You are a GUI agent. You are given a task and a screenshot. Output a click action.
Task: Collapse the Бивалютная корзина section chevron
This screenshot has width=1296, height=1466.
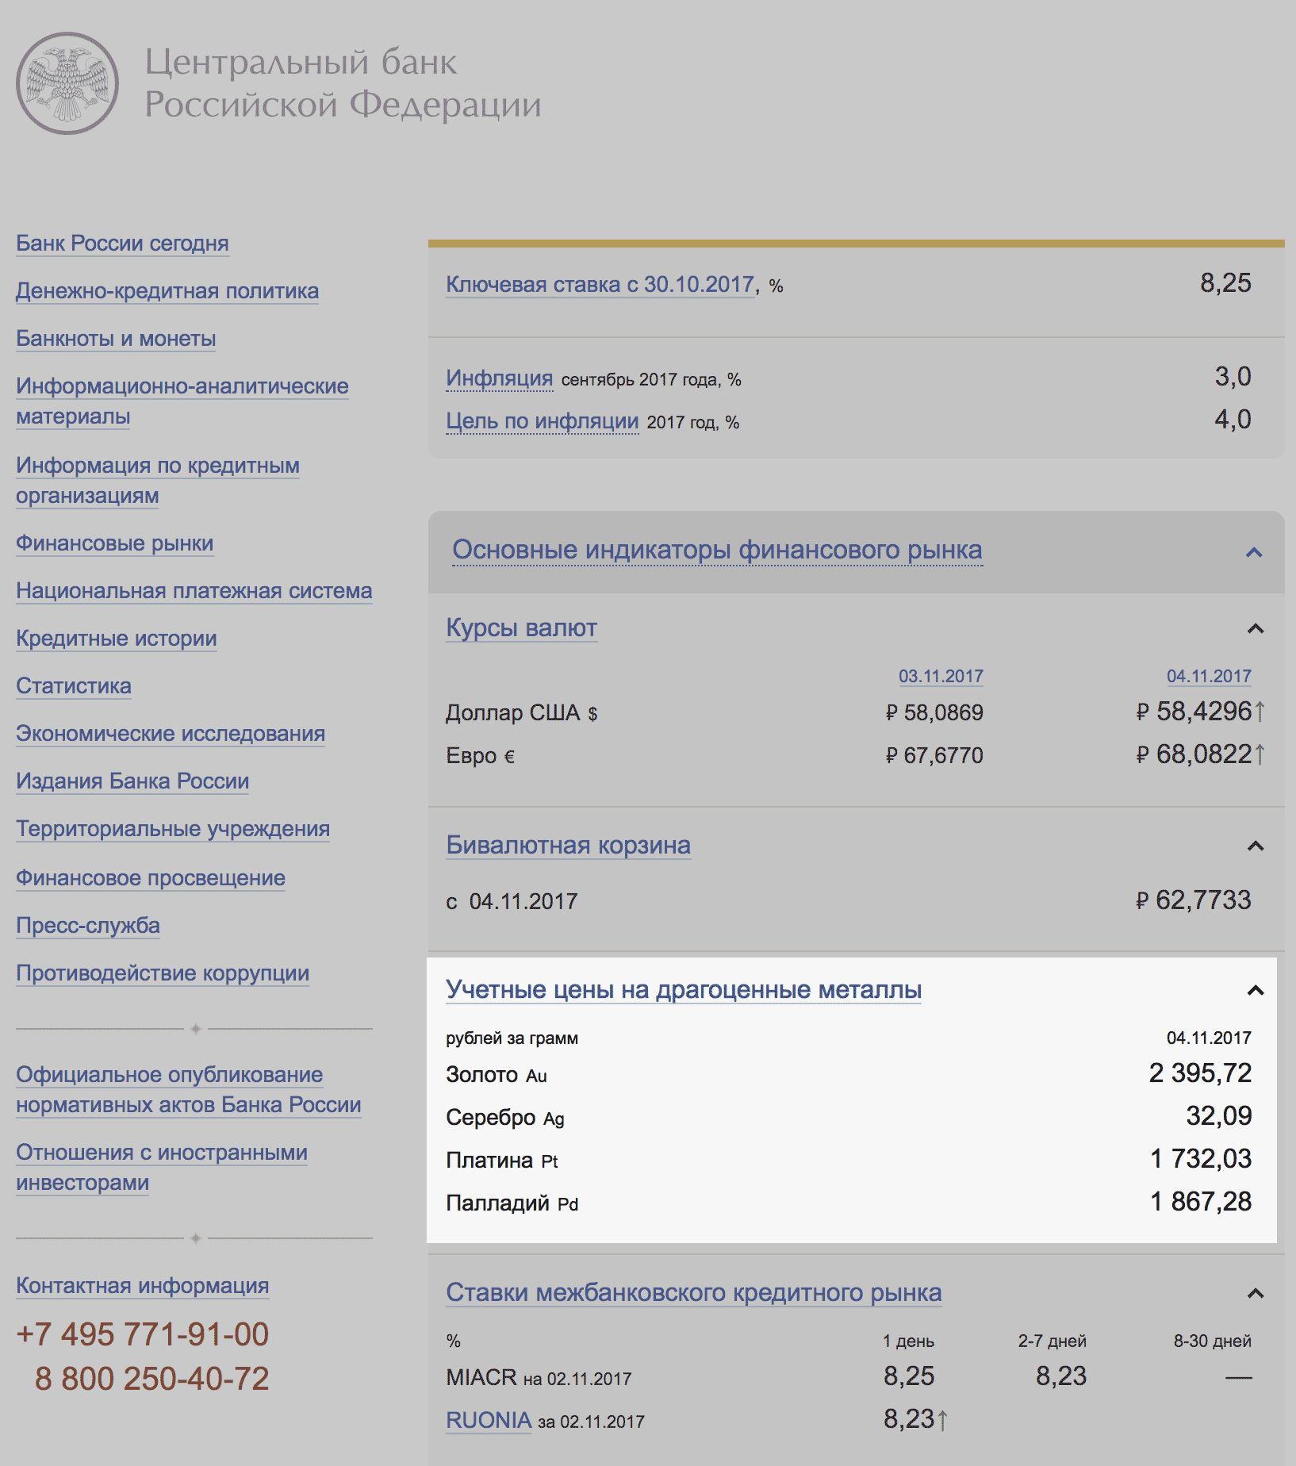1255,846
